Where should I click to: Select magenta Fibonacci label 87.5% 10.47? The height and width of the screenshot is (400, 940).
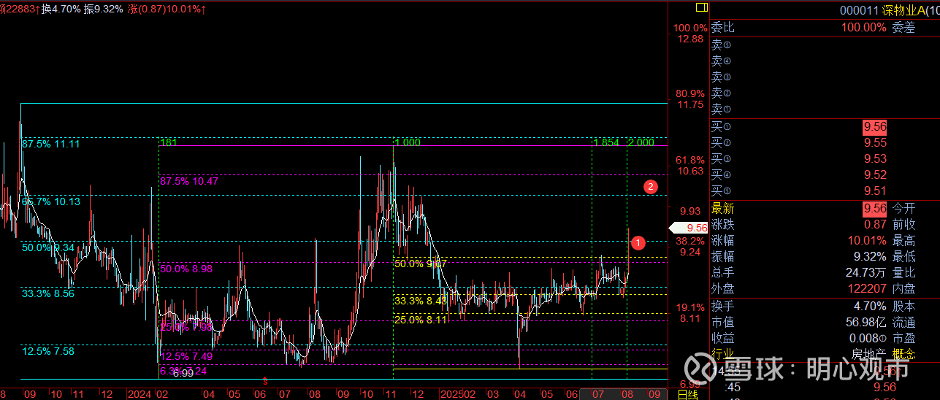[x=189, y=180]
